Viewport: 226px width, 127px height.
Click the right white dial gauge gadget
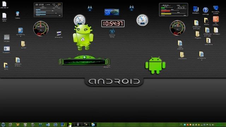142,20
